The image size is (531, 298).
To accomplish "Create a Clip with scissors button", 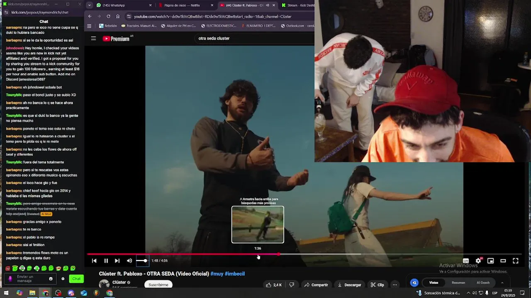I will [378, 285].
